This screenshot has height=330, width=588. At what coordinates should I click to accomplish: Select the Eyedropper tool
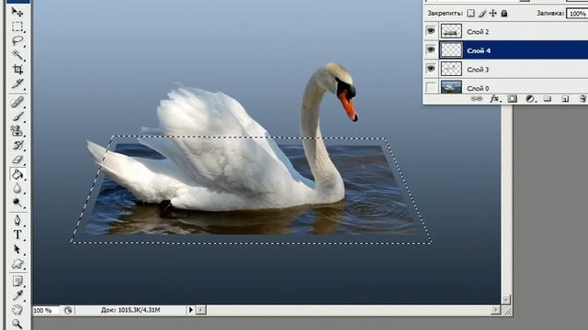(17, 295)
